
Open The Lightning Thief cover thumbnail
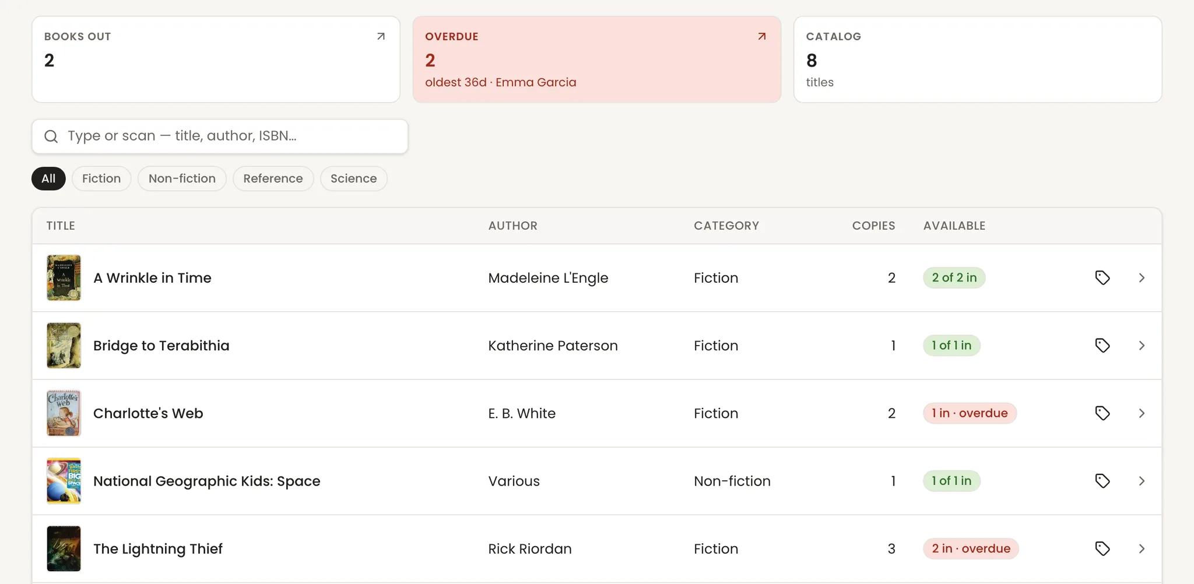64,548
